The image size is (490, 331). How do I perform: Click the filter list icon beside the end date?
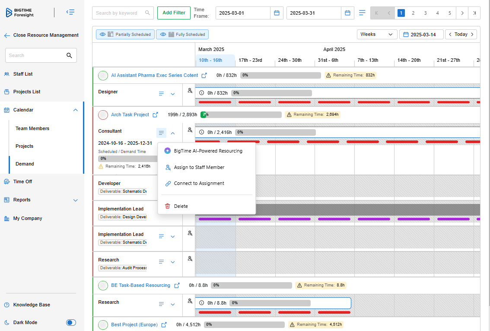pos(362,13)
